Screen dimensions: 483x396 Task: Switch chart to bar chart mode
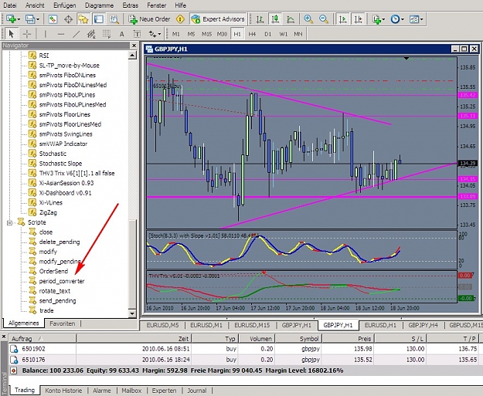pyautogui.click(x=260, y=19)
